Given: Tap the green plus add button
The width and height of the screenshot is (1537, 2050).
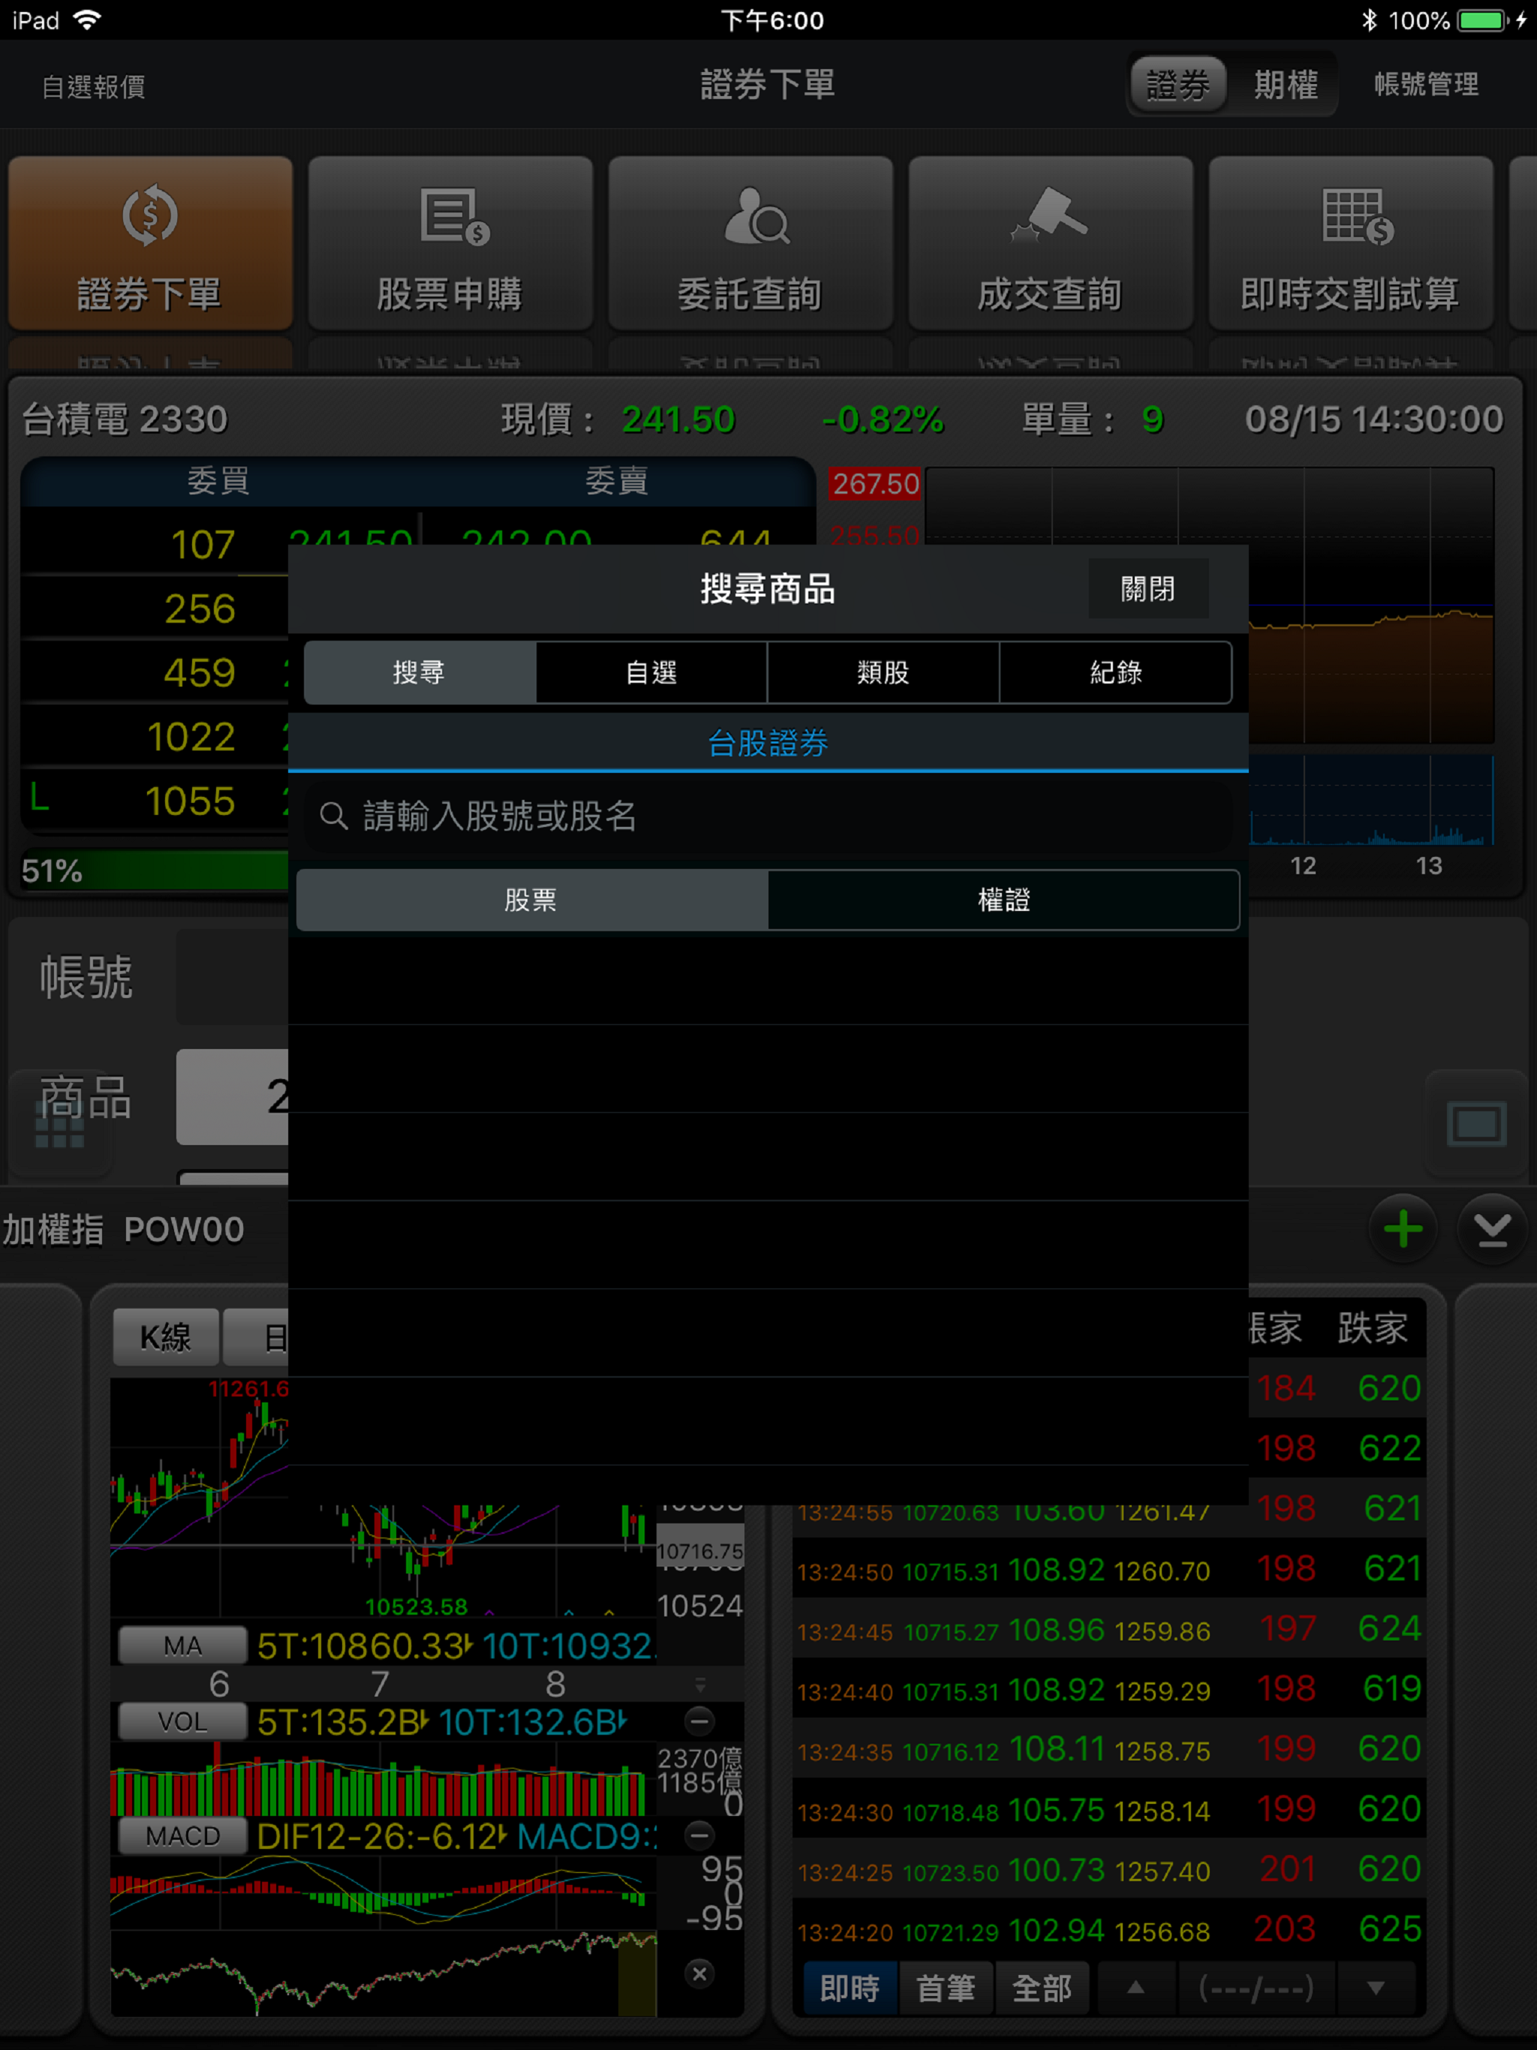Looking at the screenshot, I should point(1403,1230).
